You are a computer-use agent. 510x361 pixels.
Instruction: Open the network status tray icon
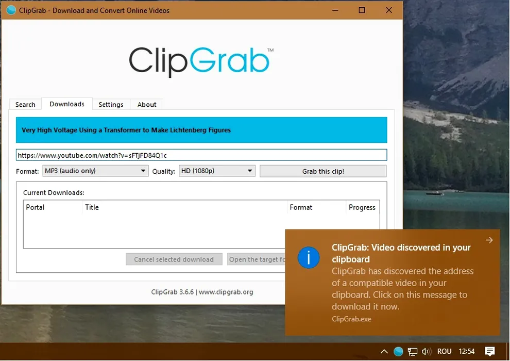click(x=413, y=352)
